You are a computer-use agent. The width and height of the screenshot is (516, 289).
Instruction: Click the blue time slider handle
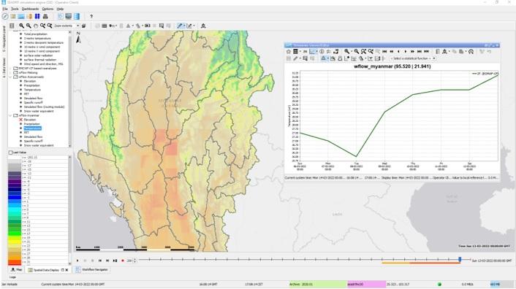[460, 260]
